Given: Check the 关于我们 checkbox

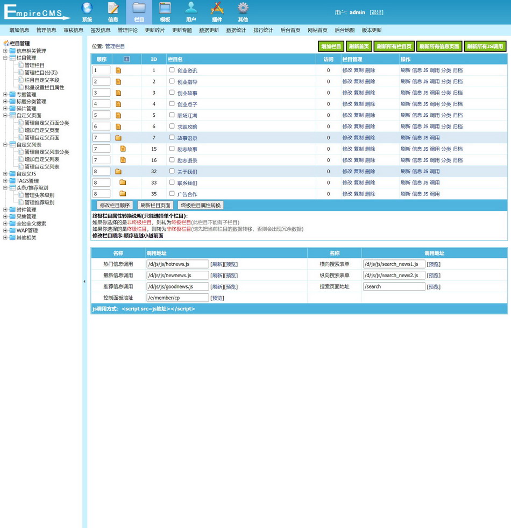Looking at the screenshot, I should pos(172,171).
